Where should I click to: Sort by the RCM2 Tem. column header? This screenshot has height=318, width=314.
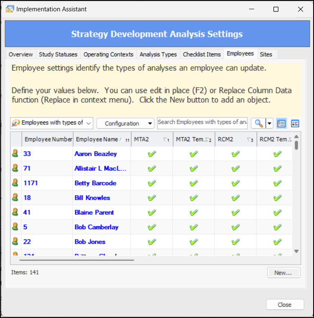pyautogui.click(x=275, y=140)
